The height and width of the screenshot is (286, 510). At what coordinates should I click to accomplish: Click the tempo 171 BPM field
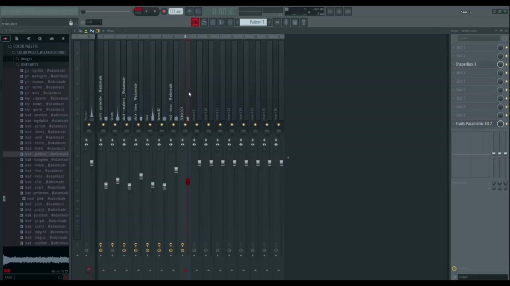click(175, 12)
